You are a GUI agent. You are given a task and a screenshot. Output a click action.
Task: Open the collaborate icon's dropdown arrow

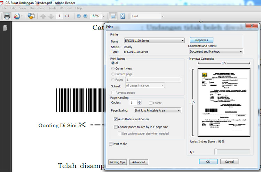22,16
